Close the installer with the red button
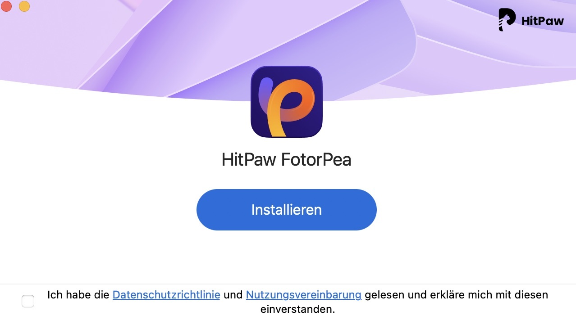The width and height of the screenshot is (576, 316). tap(6, 6)
